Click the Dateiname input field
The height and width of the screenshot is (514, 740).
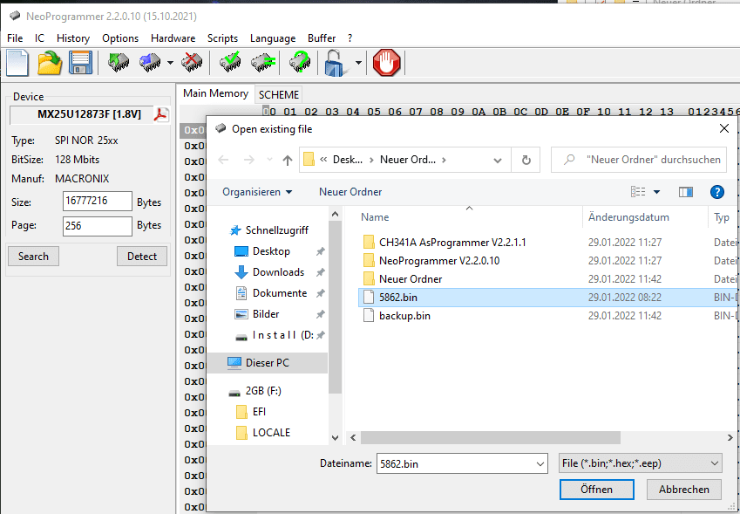pyautogui.click(x=455, y=463)
